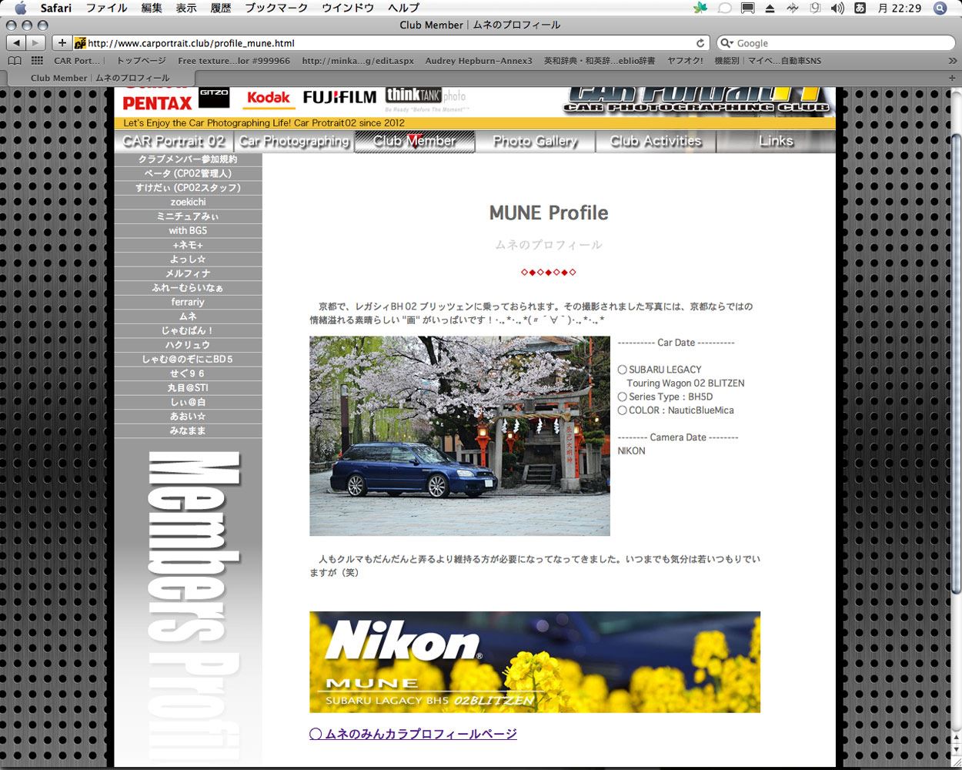Select the Club Member | ムネのプロフィール tab

pyautogui.click(x=100, y=78)
